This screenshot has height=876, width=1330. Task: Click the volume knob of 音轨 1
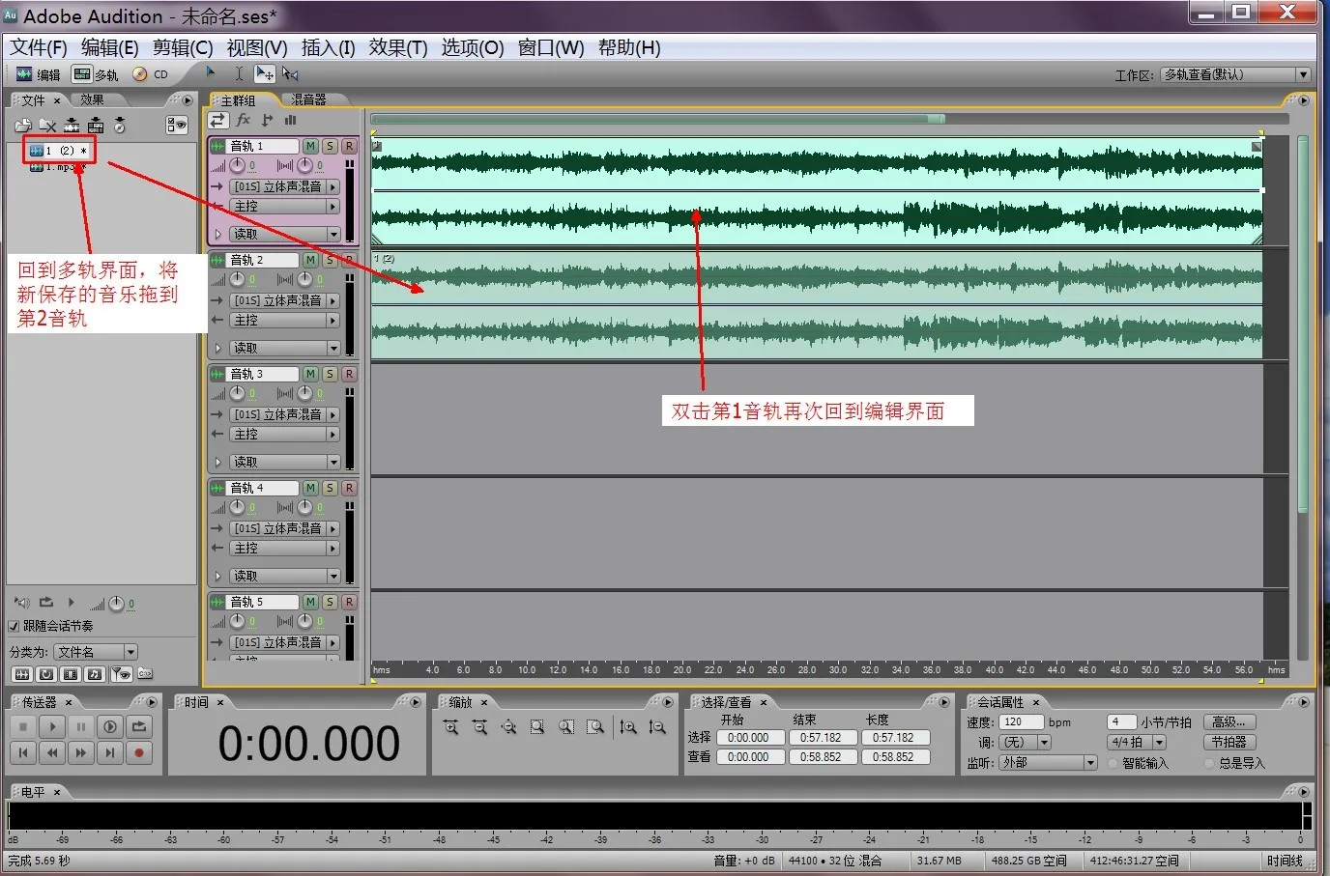pyautogui.click(x=238, y=166)
